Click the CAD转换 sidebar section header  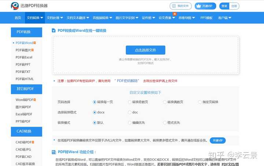[x=26, y=132]
